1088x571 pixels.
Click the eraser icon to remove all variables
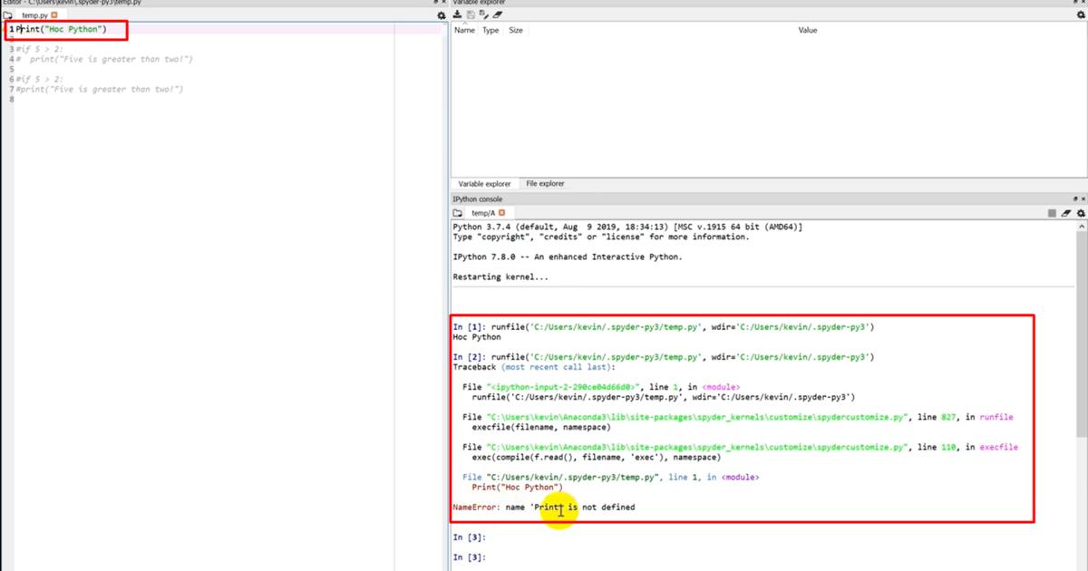498,15
